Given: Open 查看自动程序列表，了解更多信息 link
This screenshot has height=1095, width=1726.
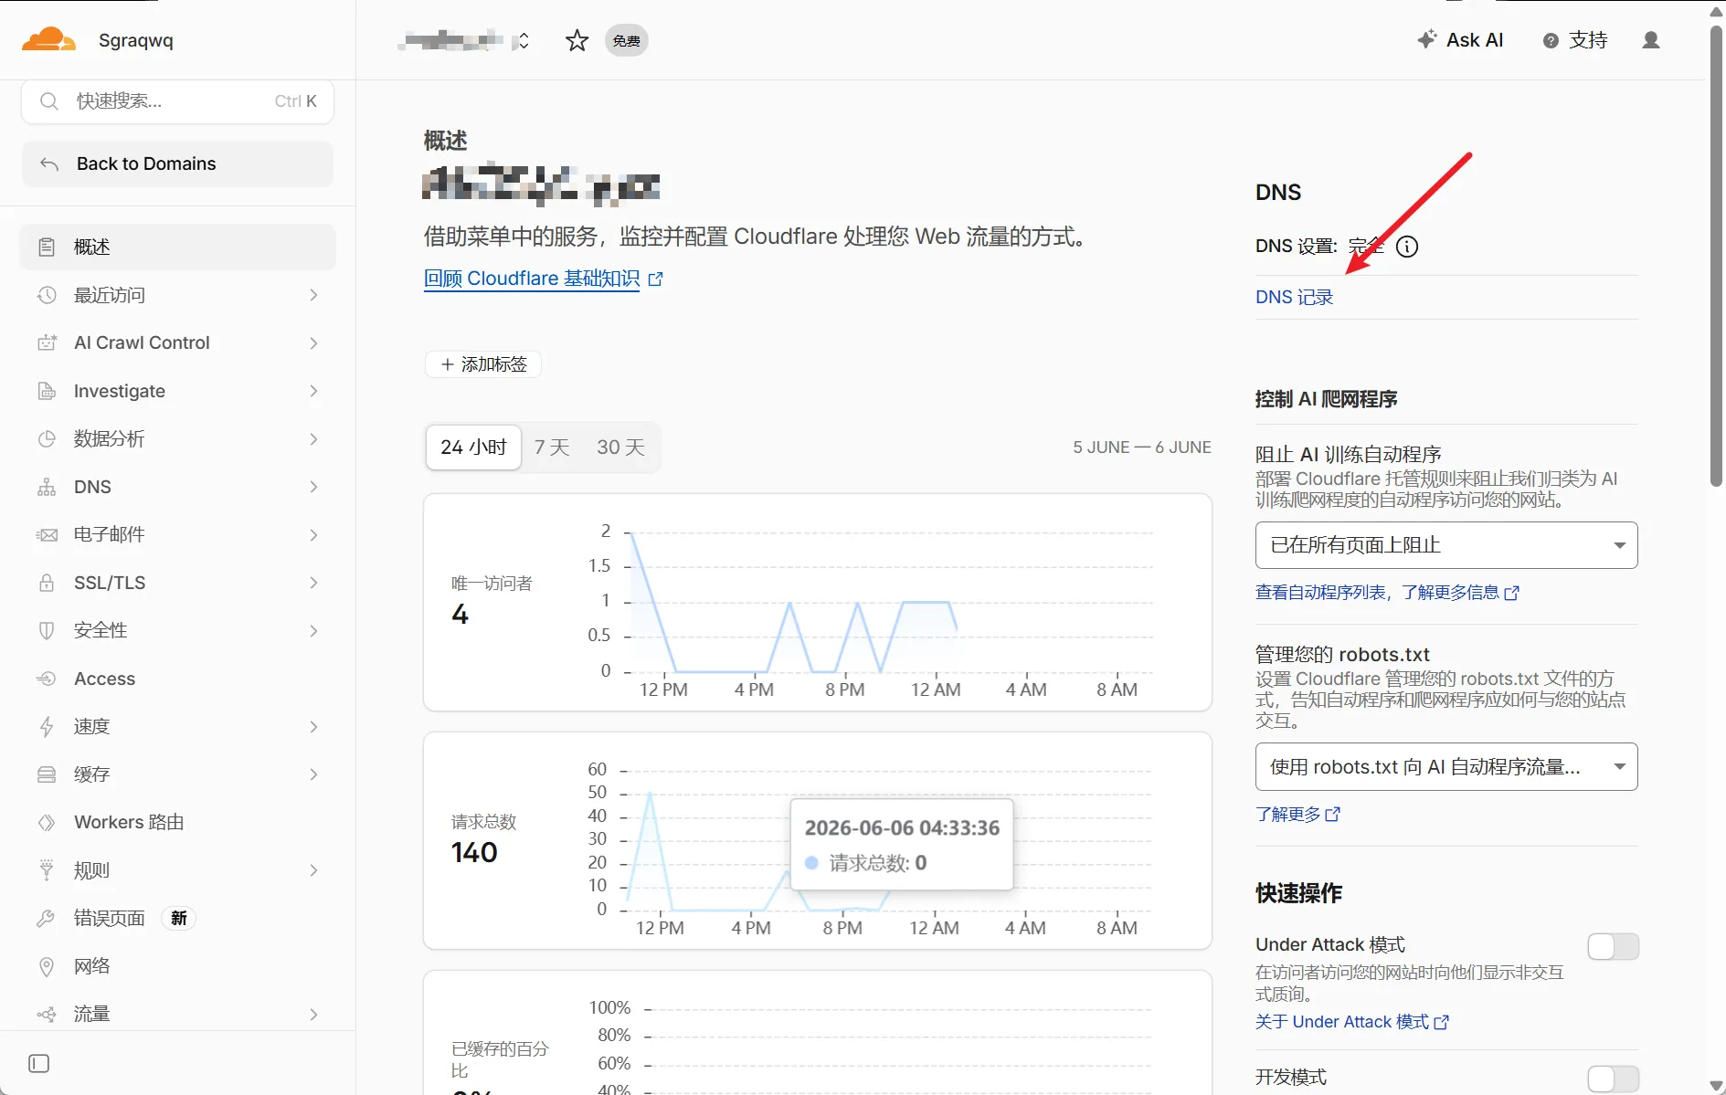Looking at the screenshot, I should 1387,593.
